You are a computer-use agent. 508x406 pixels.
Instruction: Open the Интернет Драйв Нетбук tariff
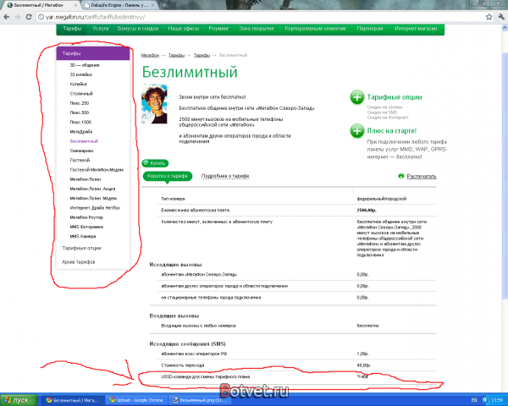point(95,208)
